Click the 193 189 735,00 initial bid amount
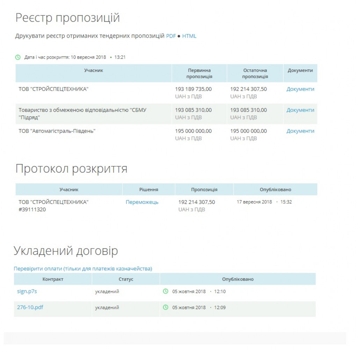 click(x=193, y=89)
